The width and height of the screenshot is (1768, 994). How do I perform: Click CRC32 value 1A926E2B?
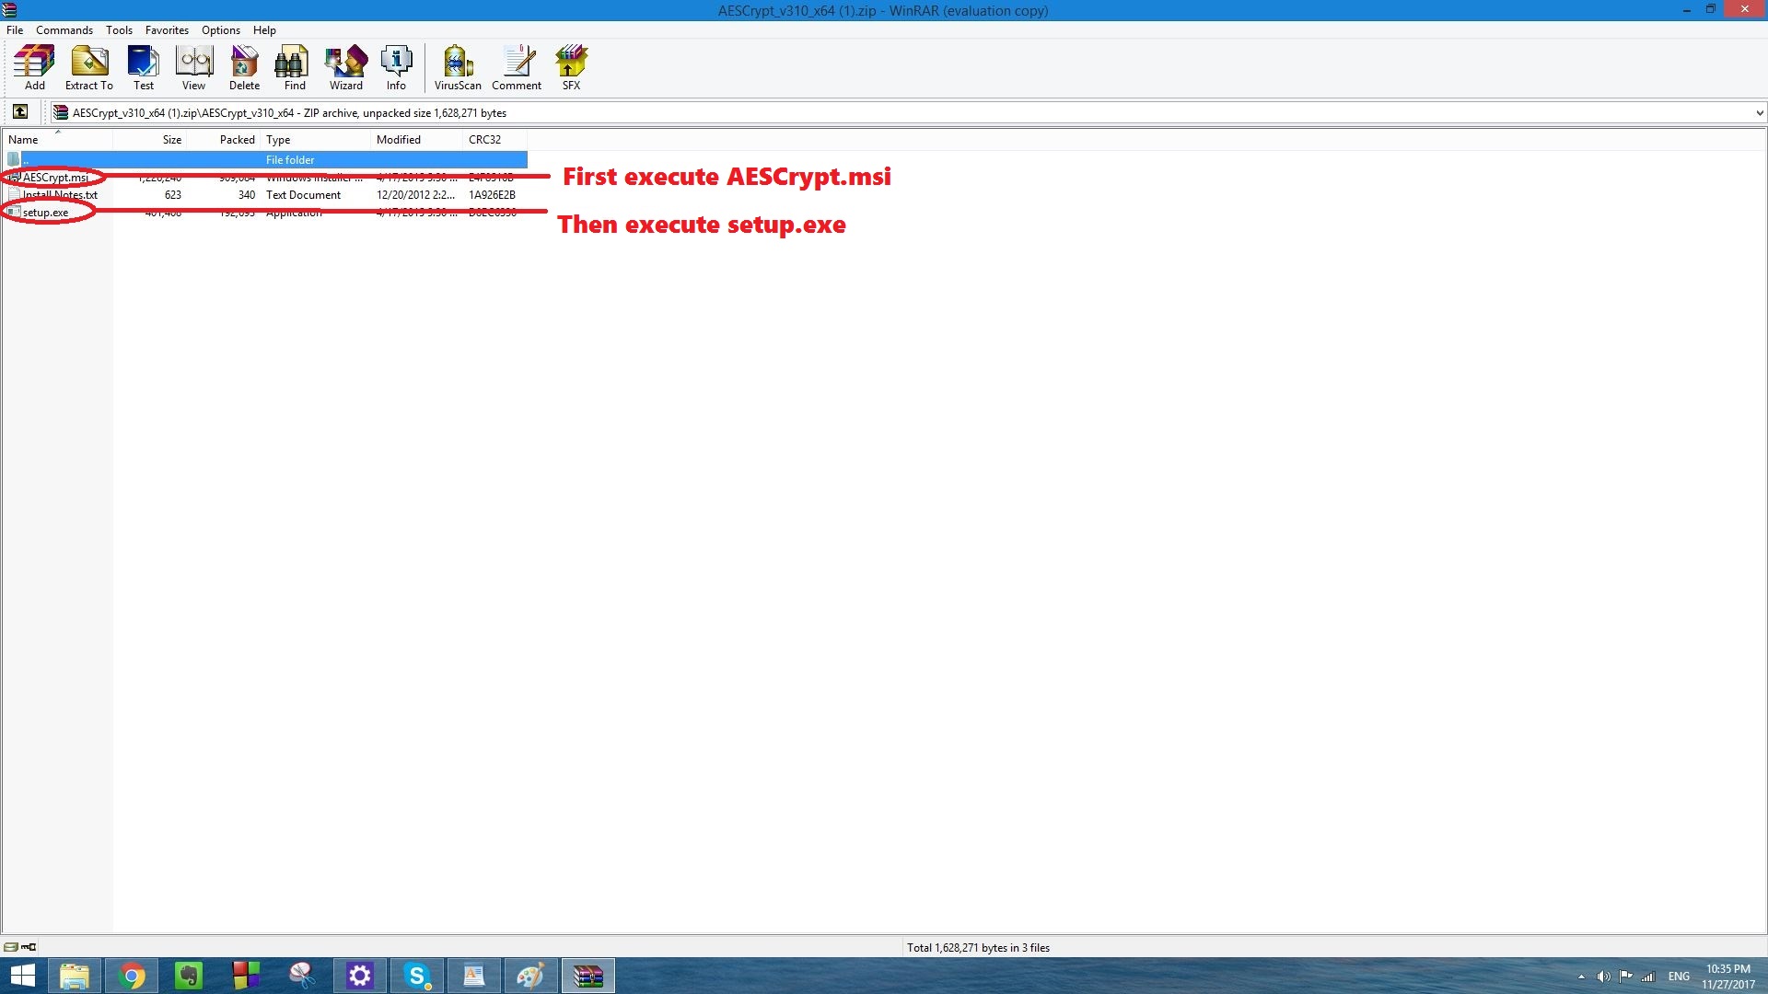click(492, 195)
